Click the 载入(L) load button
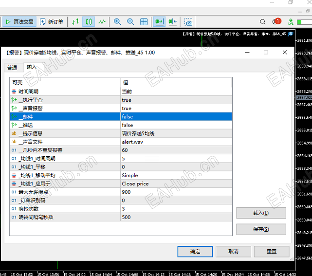 261,213
